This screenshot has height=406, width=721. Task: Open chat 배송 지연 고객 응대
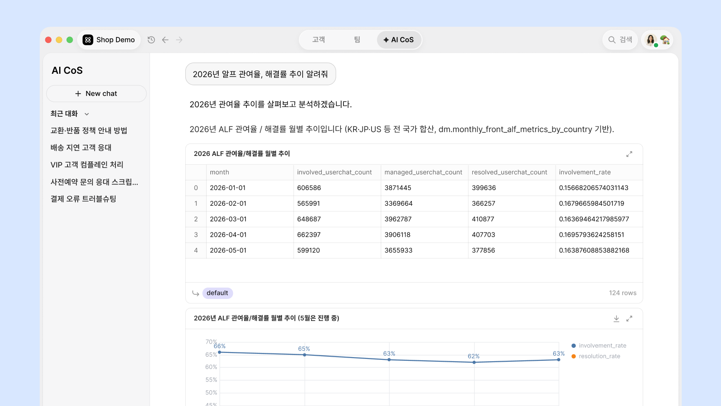(81, 148)
